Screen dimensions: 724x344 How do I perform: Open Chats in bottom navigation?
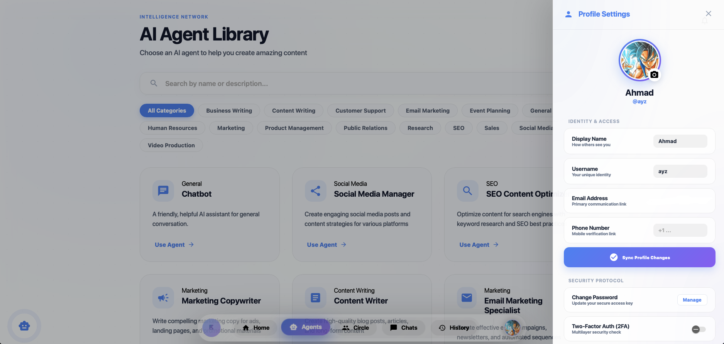click(x=404, y=327)
